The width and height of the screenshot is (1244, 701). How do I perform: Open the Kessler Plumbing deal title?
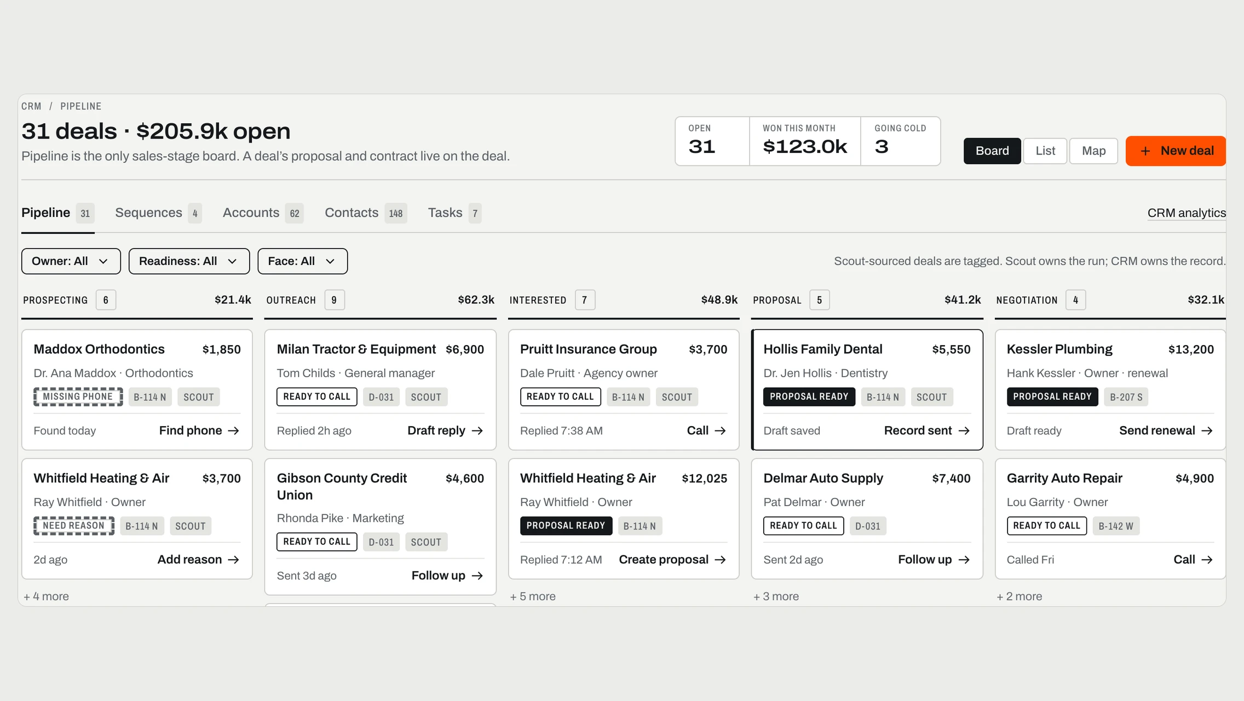(x=1059, y=349)
